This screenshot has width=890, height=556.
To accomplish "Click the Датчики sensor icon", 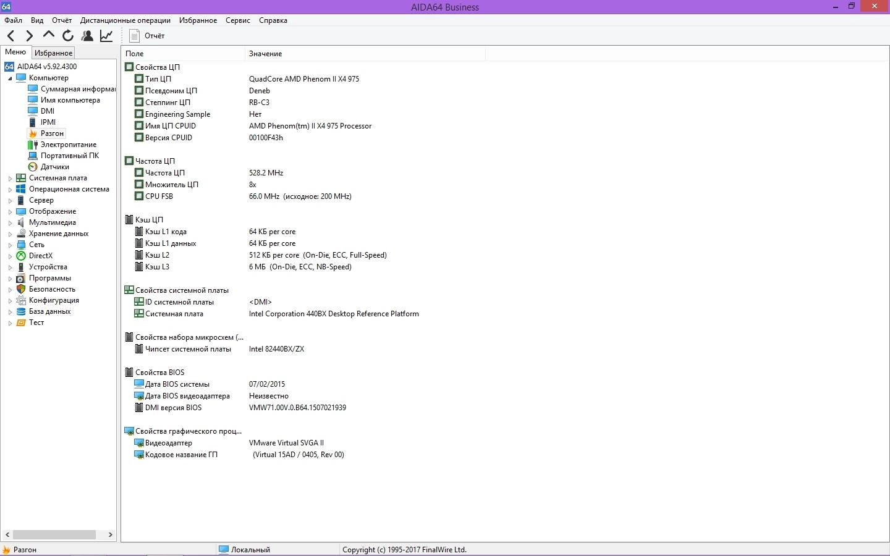I will pyautogui.click(x=33, y=167).
